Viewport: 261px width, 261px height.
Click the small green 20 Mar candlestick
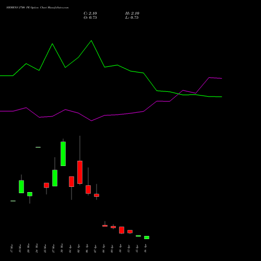tap(30, 194)
